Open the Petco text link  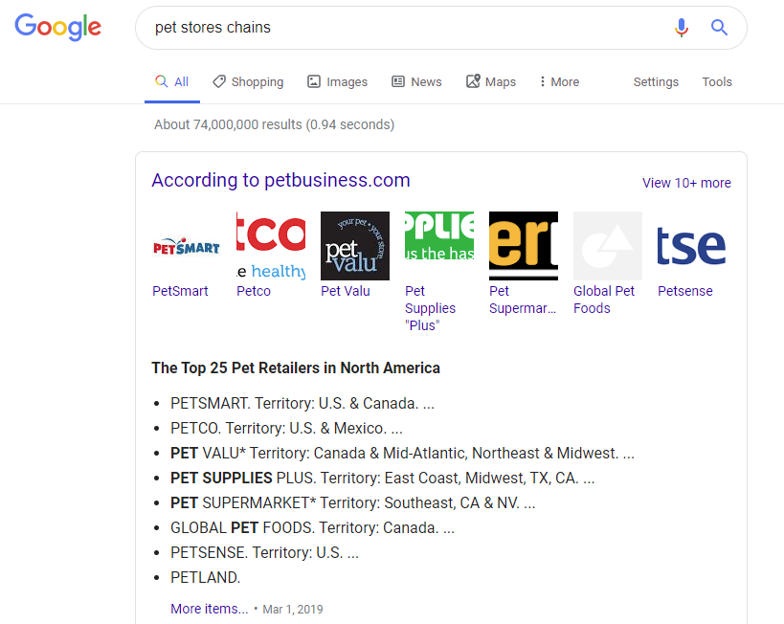coord(254,291)
